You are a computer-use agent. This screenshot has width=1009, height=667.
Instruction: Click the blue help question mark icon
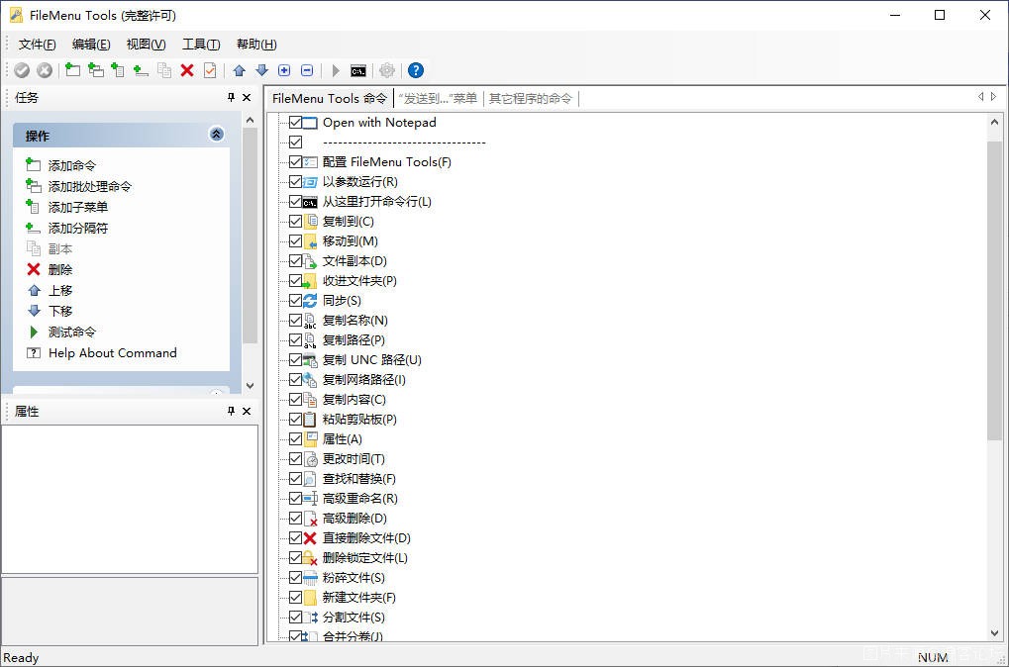416,70
